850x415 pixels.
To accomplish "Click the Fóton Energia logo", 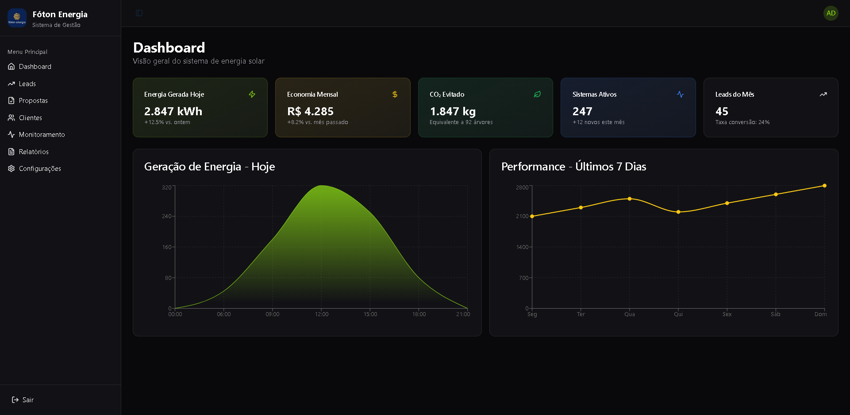I will point(17,18).
